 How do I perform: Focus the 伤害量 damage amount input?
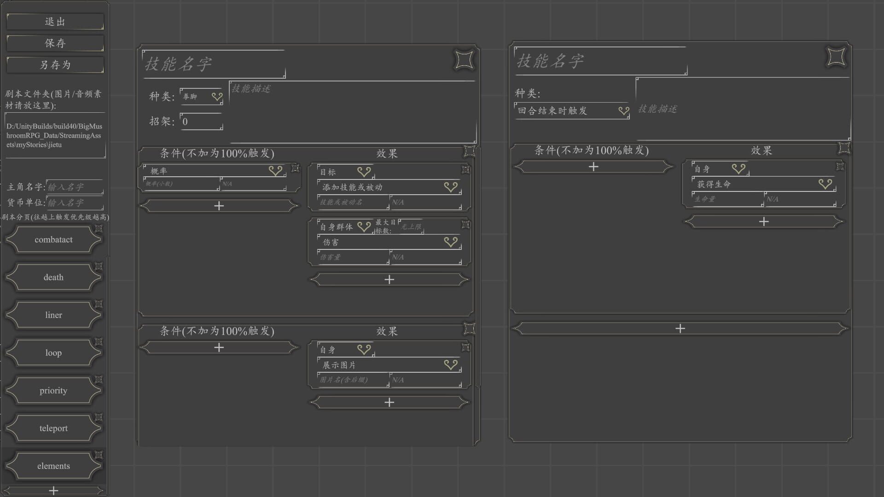[x=353, y=257]
